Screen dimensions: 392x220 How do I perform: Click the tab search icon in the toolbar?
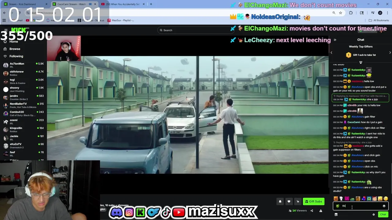[362, 13]
